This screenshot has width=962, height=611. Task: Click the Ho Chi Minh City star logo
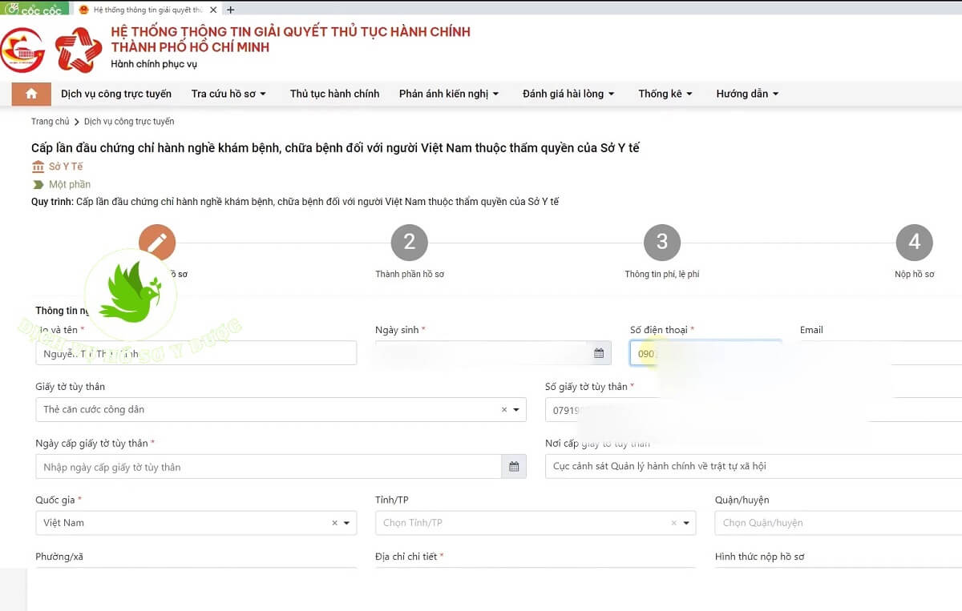(79, 49)
